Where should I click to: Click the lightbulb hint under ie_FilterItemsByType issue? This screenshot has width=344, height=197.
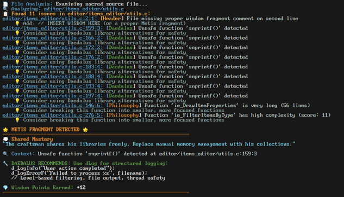[17, 120]
